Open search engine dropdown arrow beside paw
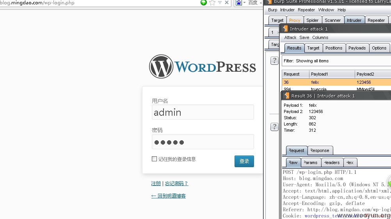The height and width of the screenshot is (219, 391). pos(244,3)
